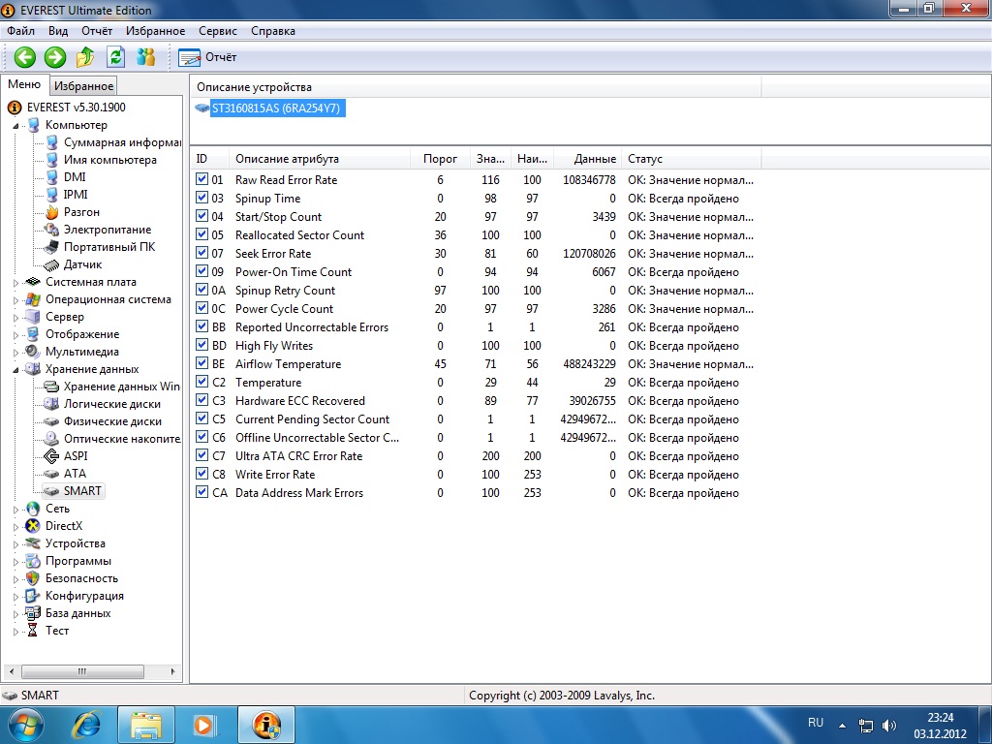Open the Сервис menu
Image resolution: width=992 pixels, height=744 pixels.
pos(218,31)
